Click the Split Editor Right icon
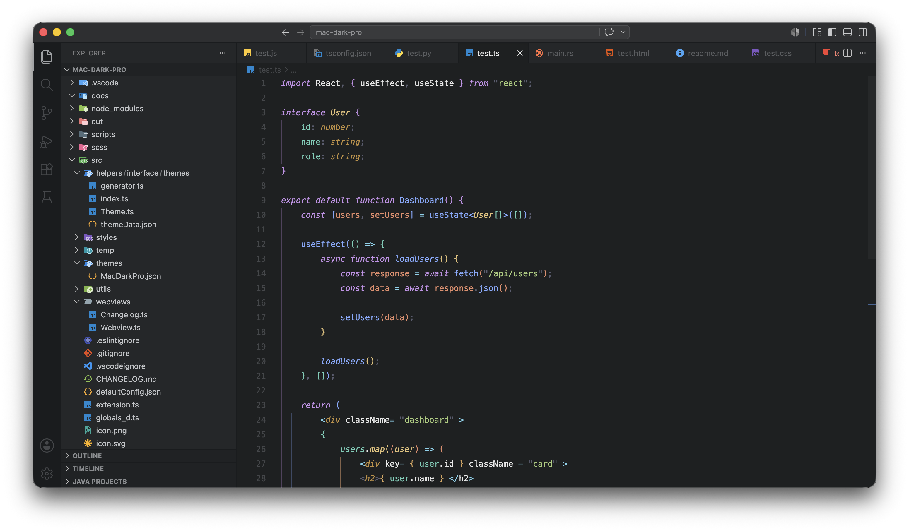This screenshot has width=909, height=531. pos(848,53)
